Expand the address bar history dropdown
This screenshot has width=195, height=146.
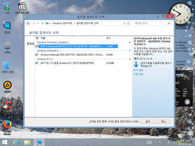coord(124,23)
